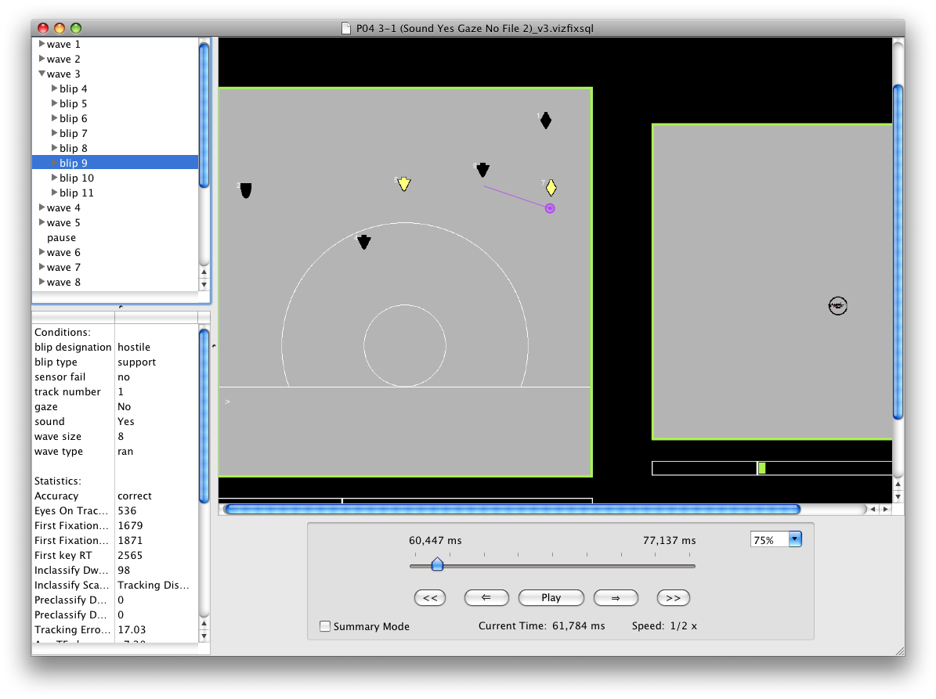
Task: Select wave 8 in the tree
Action: (x=63, y=282)
